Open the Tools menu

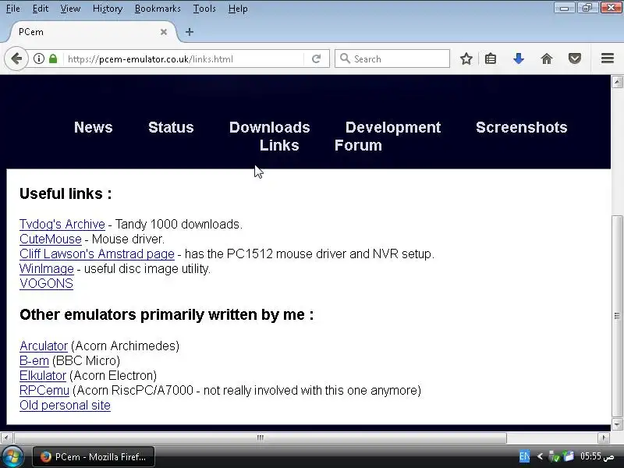[204, 9]
